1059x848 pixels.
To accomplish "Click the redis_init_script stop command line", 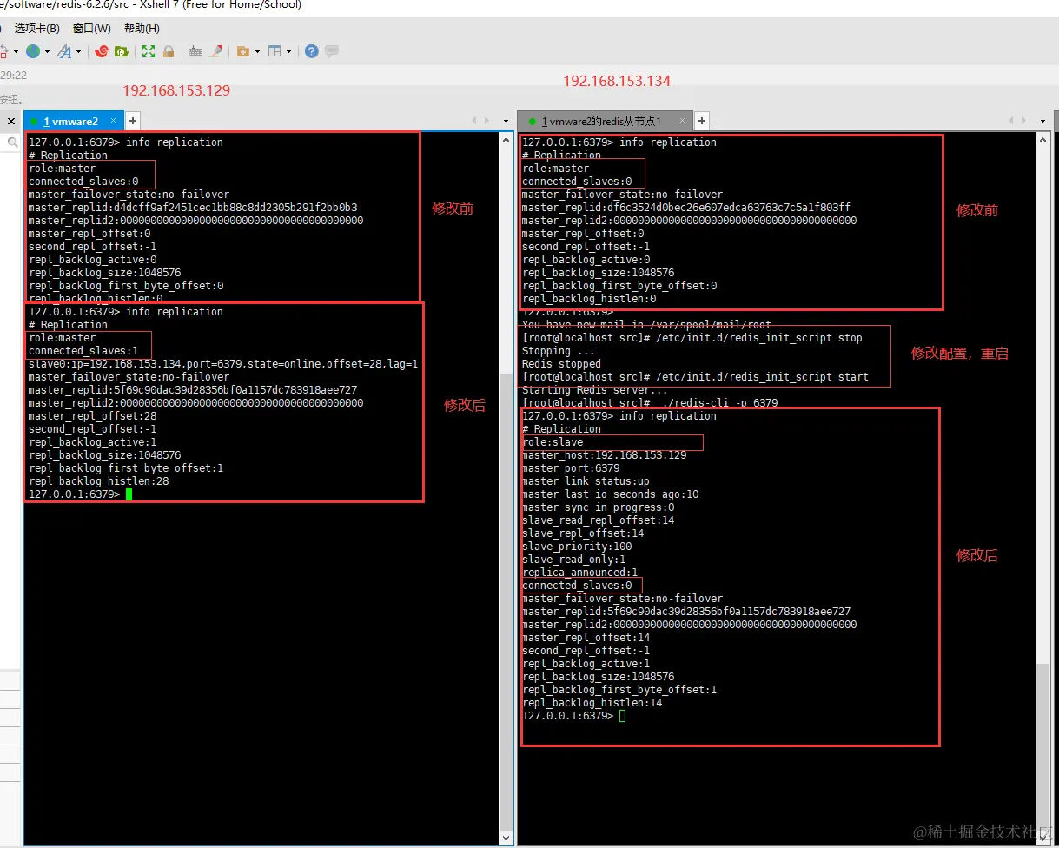I will click(x=692, y=338).
